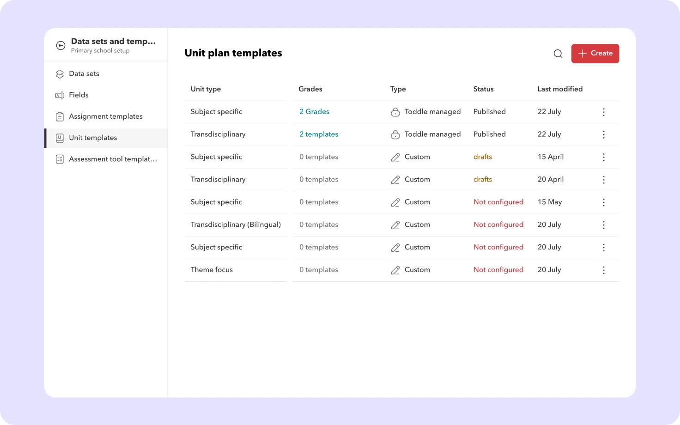Open Assessment tool templates section
The height and width of the screenshot is (425, 680).
tap(106, 159)
